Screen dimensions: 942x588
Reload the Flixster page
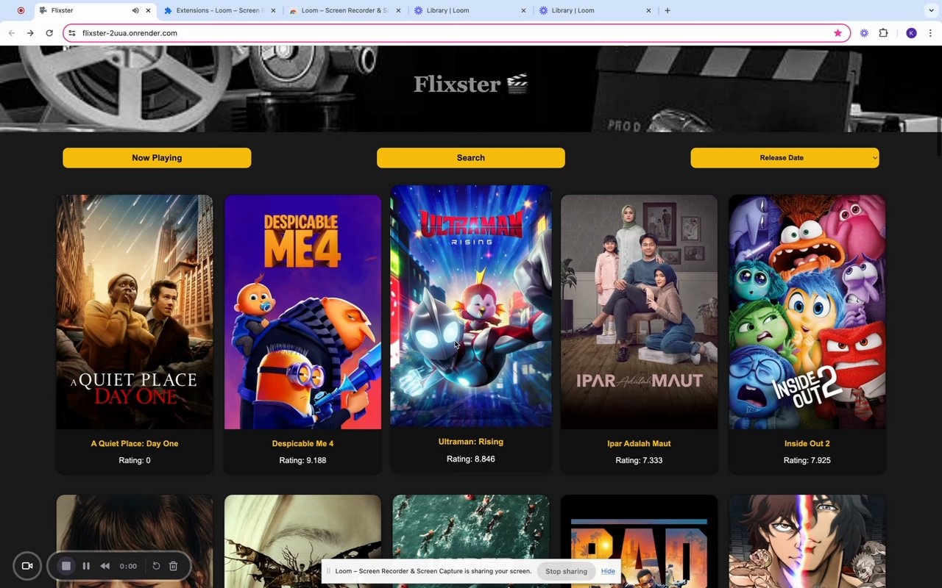[x=49, y=33]
